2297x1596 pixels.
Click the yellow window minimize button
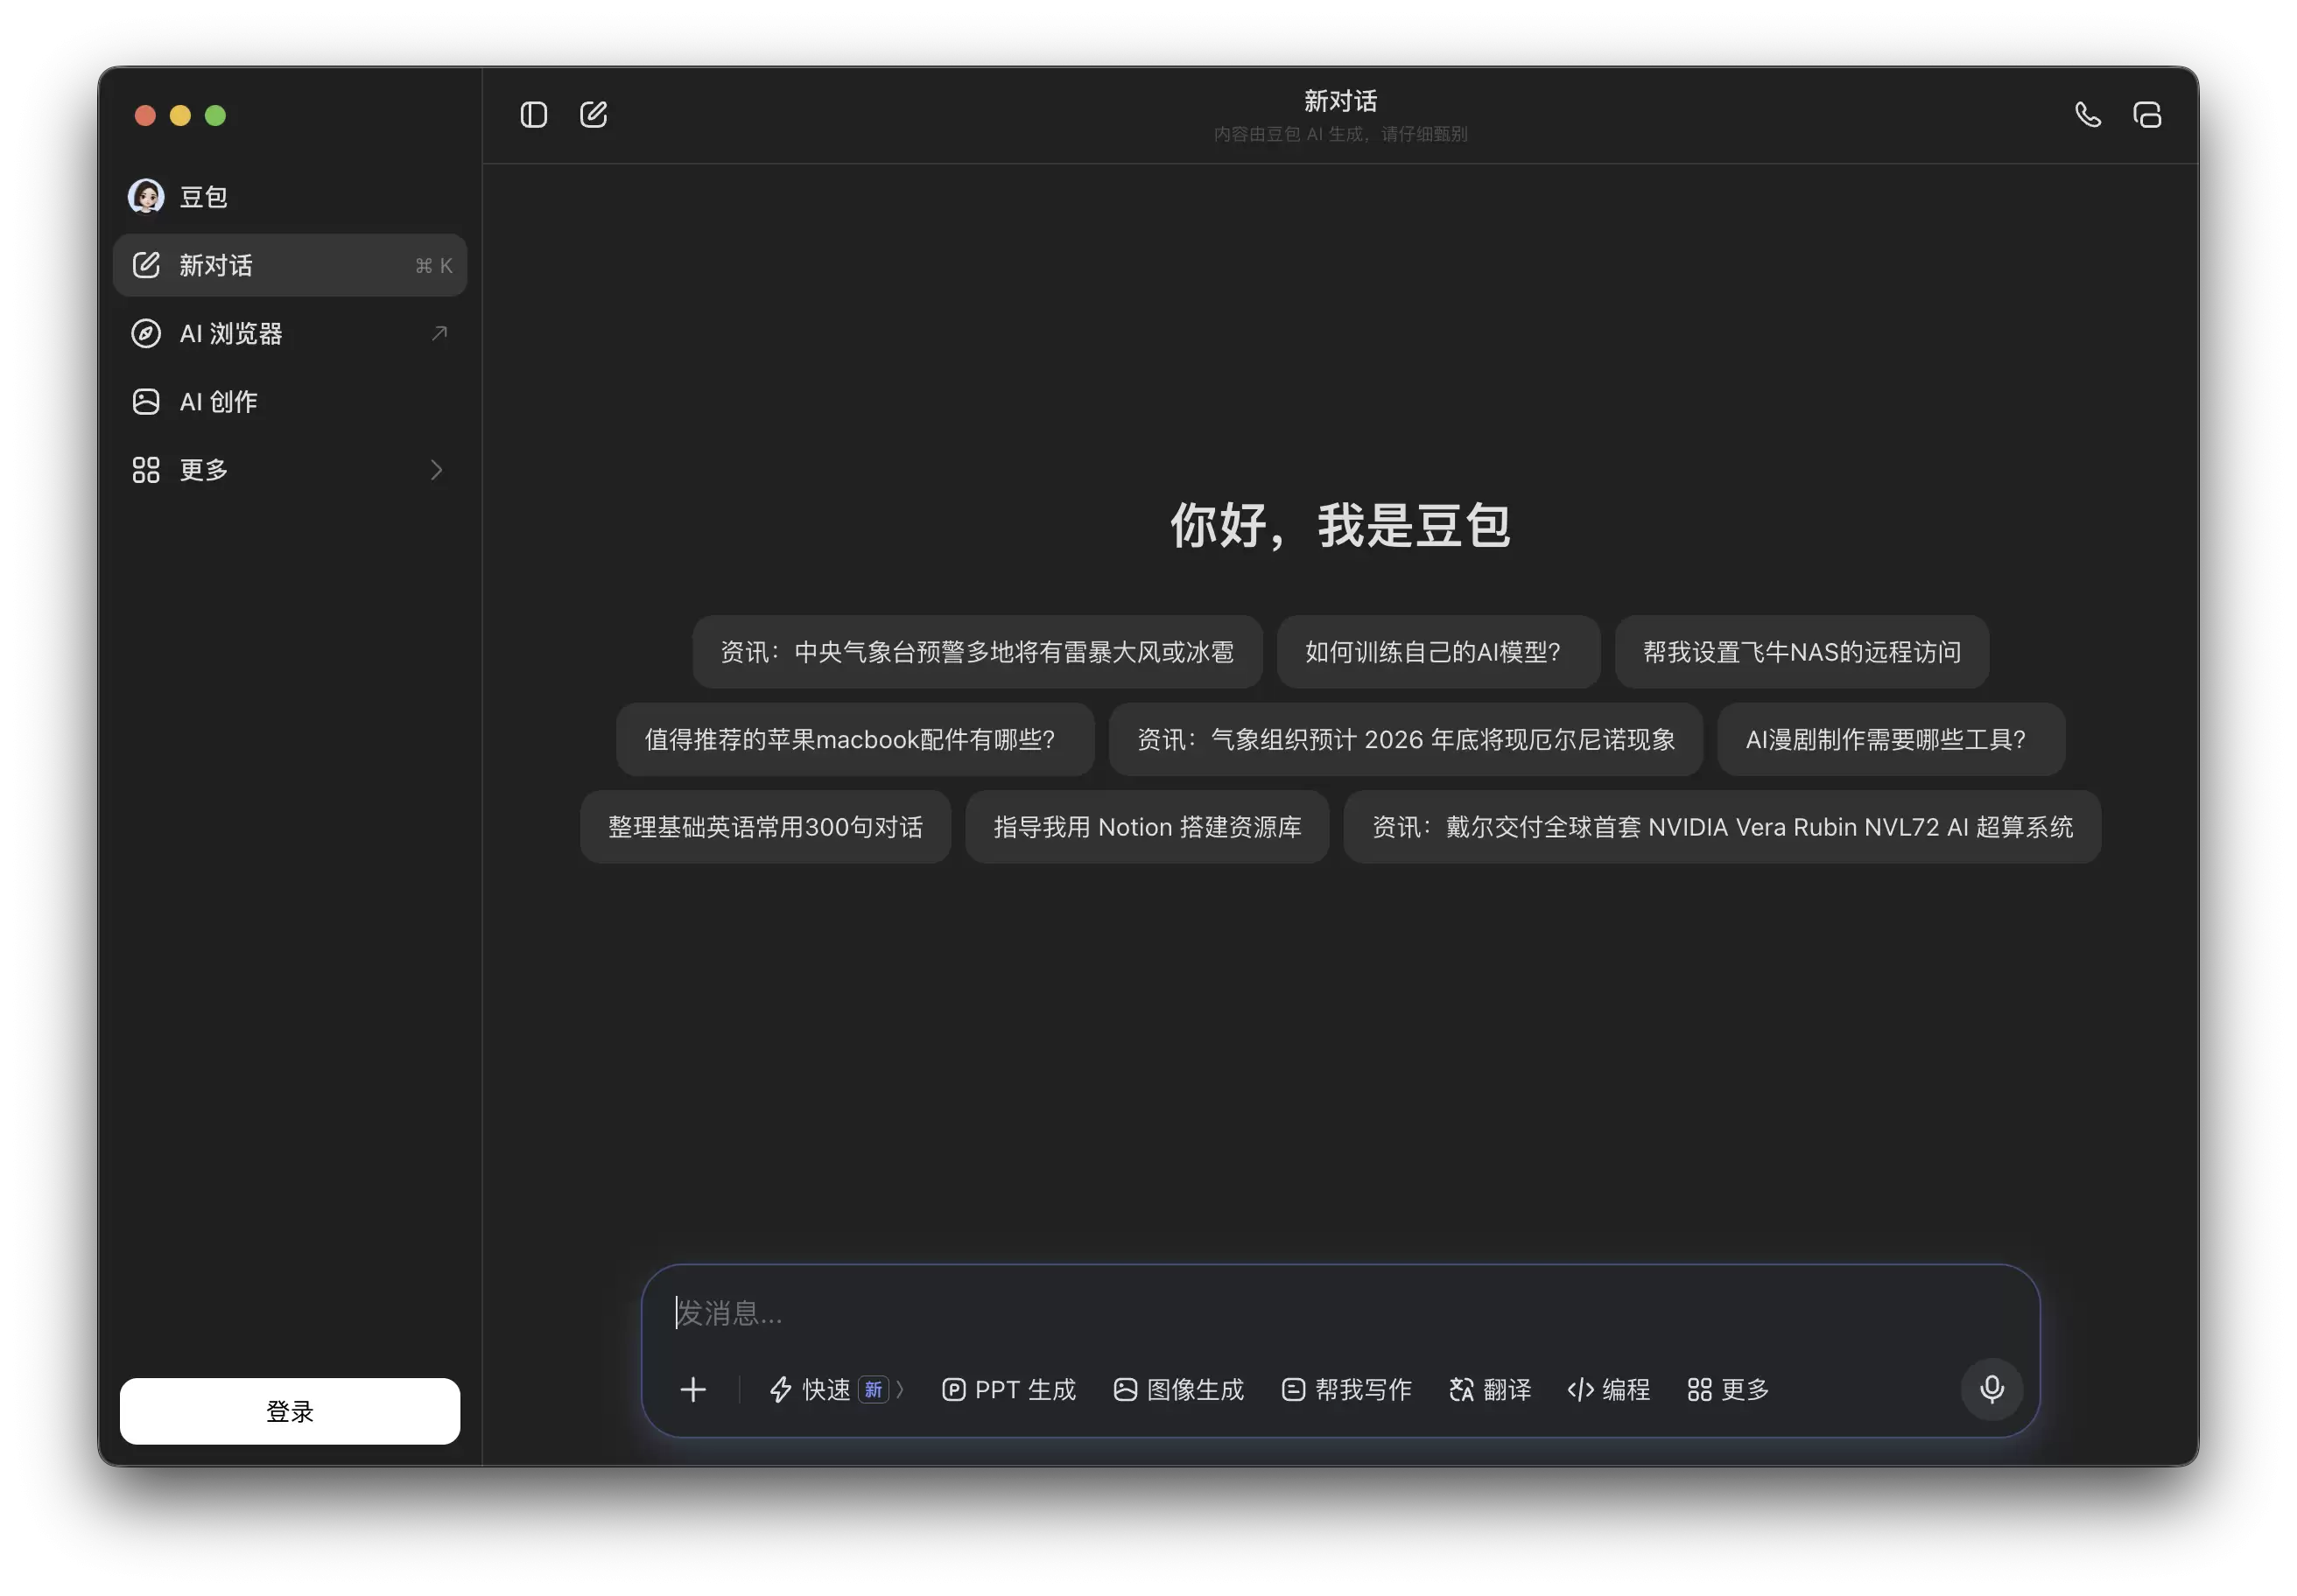(x=180, y=115)
